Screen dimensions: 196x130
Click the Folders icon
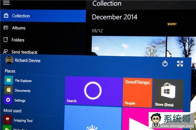coord(6,40)
